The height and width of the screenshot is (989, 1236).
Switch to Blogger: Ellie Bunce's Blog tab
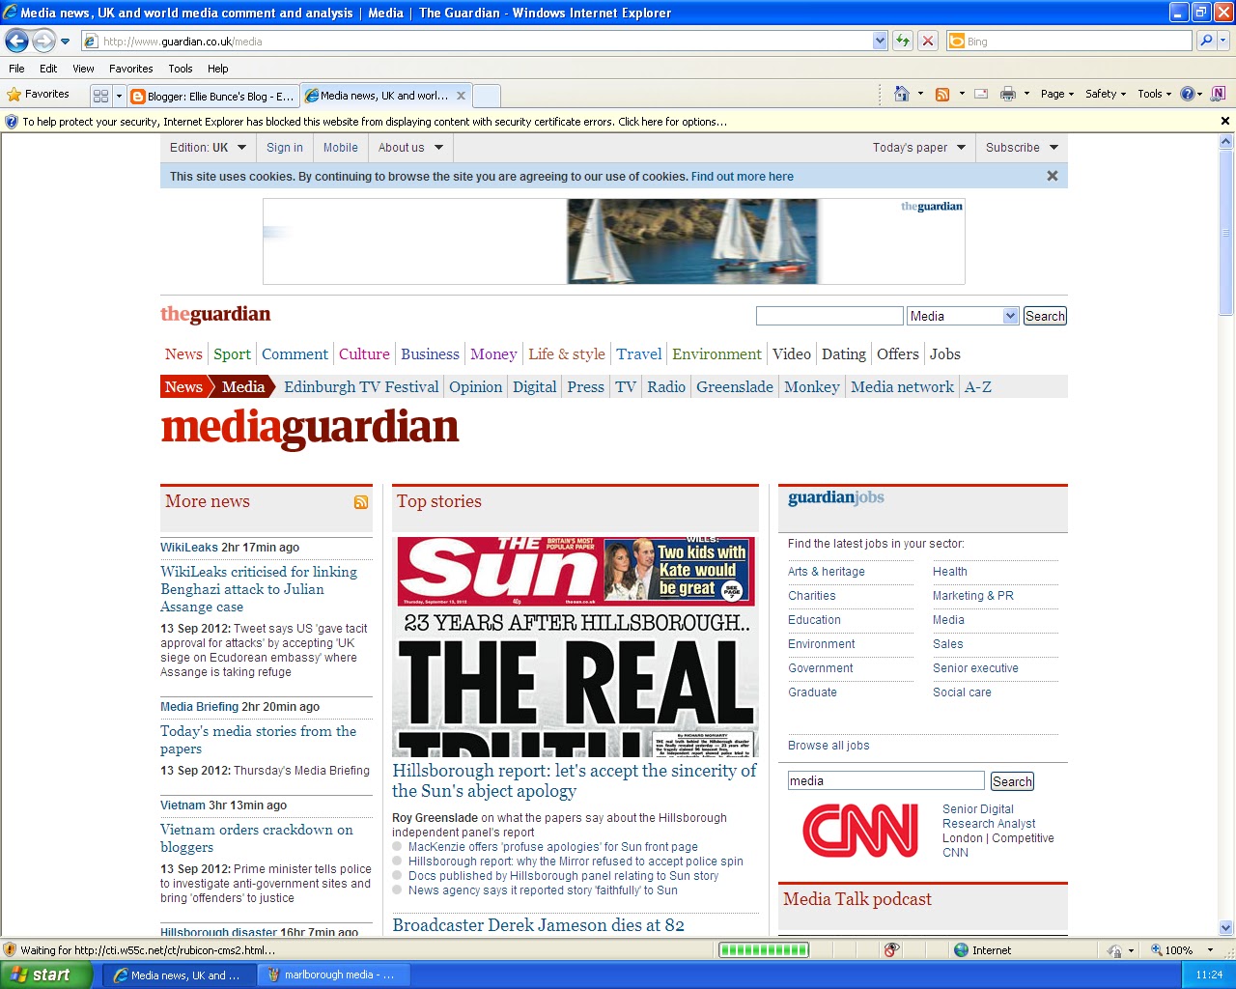212,96
